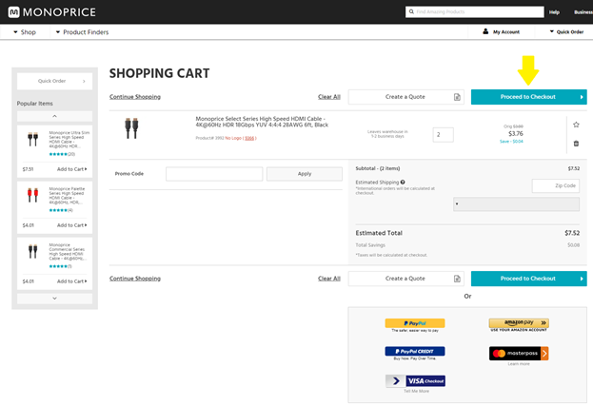Click document icon in top Create a Quote
Image resolution: width=593 pixels, height=406 pixels.
coord(457,97)
